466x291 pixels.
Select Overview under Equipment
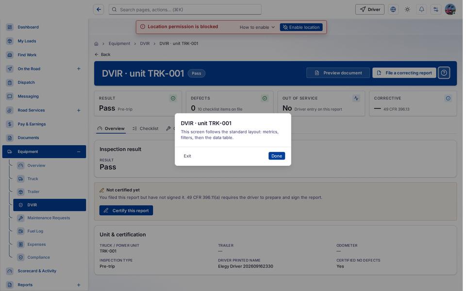click(50, 165)
